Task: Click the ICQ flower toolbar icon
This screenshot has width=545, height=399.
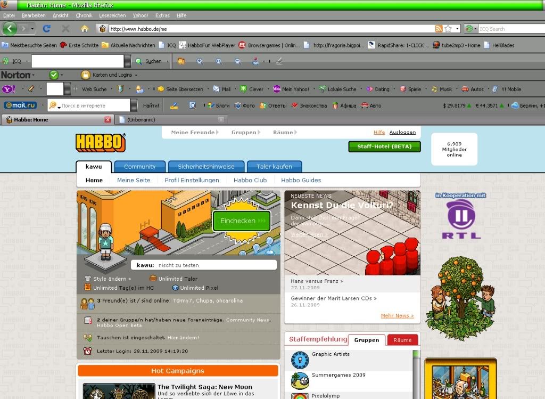Action: 6,61
